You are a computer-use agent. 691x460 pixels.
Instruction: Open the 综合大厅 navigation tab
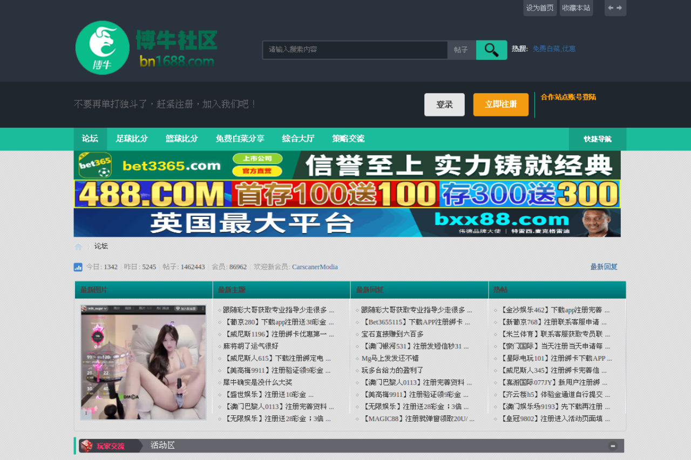click(x=299, y=139)
